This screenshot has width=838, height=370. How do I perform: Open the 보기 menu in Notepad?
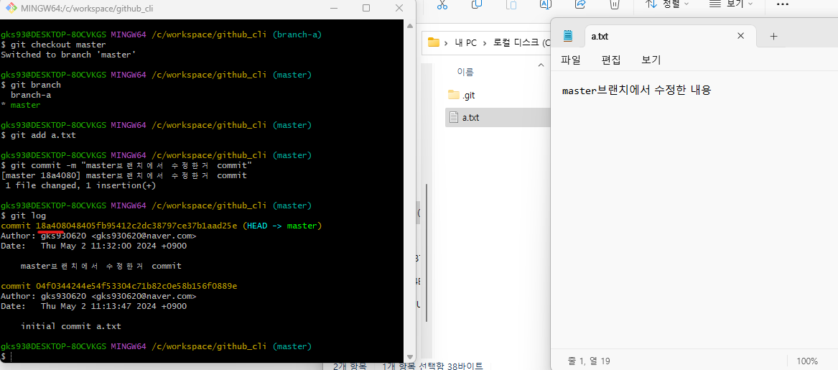(x=651, y=60)
